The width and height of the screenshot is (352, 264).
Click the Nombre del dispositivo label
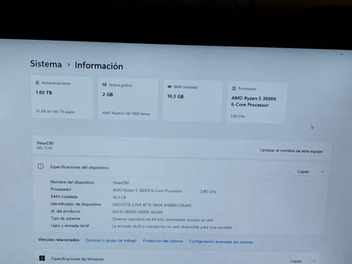[72, 182]
